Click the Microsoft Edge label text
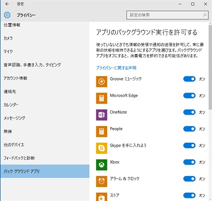Screen dimensions: 212x201 [x=124, y=96]
